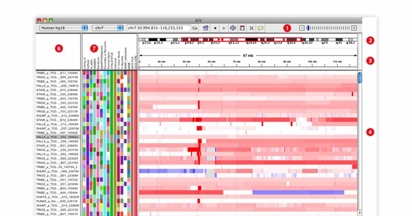Click the plus icon to zoom in
The image size is (412, 216).
click(x=355, y=28)
